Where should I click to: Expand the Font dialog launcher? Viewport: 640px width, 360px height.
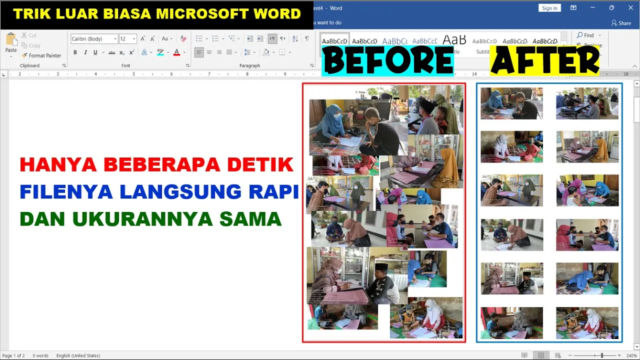click(187, 65)
